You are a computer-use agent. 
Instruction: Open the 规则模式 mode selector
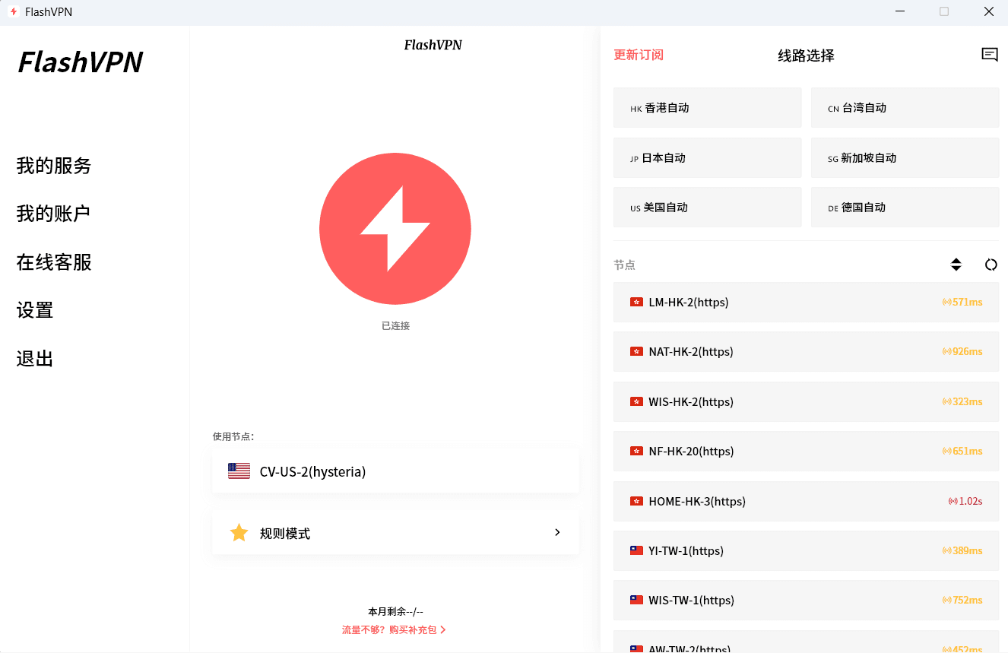395,533
